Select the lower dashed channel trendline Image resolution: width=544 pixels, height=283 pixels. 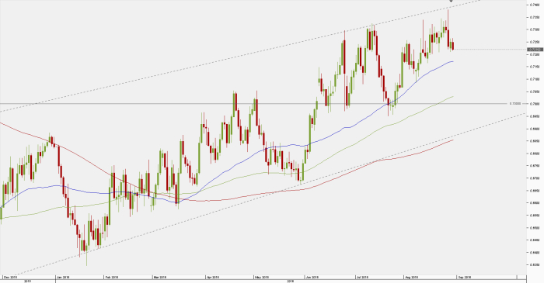point(263,195)
